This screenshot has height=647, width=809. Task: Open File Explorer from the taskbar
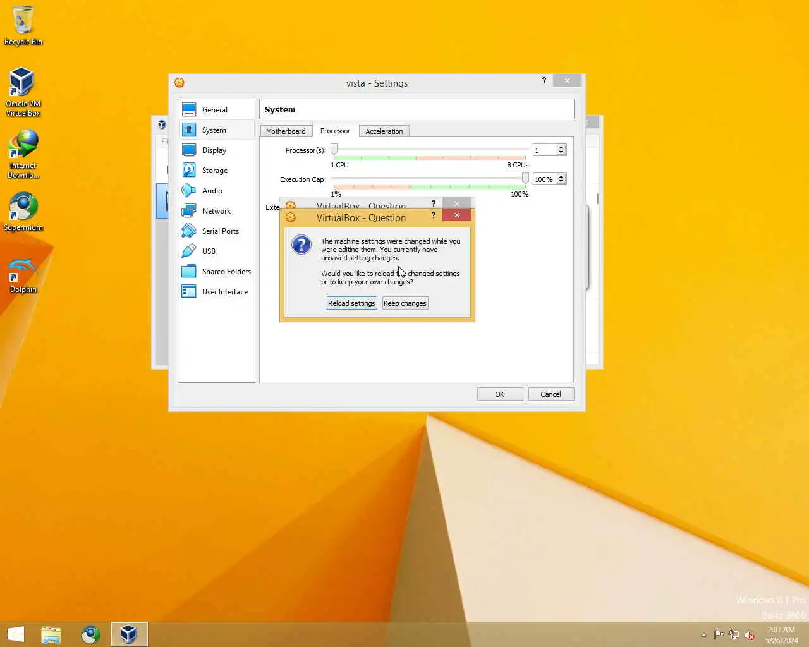point(51,634)
